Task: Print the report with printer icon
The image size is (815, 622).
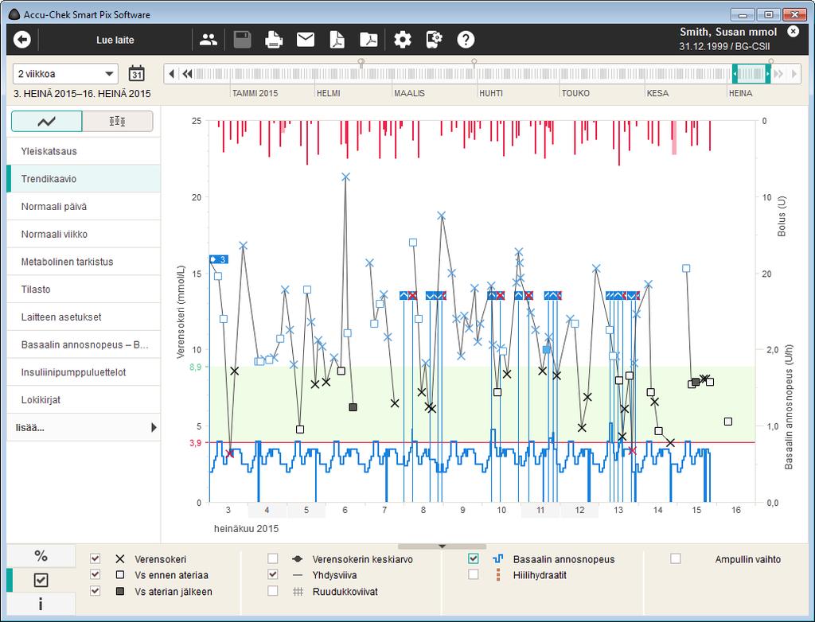Action: pos(274,40)
